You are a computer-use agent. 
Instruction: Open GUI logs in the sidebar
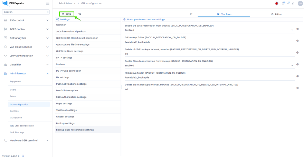coord(14,111)
